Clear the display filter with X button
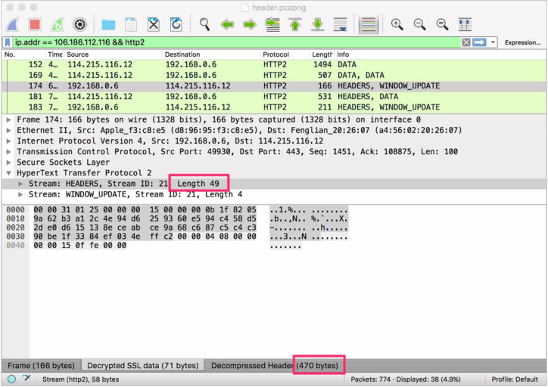 tap(466, 42)
